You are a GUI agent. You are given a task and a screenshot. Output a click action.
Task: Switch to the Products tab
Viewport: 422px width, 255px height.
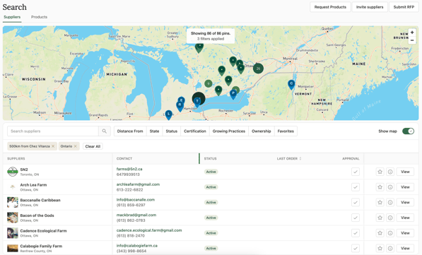pyautogui.click(x=39, y=17)
